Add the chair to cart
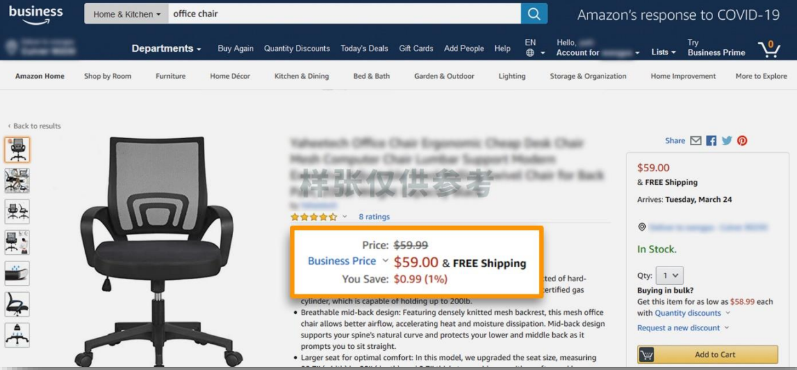 point(707,355)
